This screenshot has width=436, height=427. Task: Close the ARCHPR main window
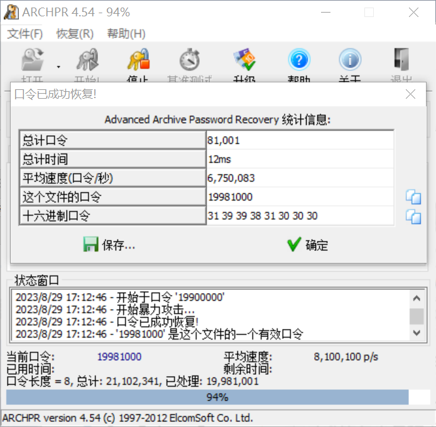coord(413,12)
